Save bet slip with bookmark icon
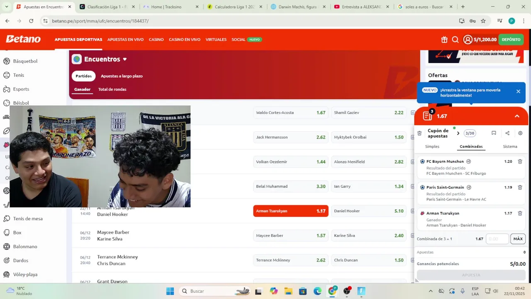This screenshot has width=531, height=299. tap(494, 133)
